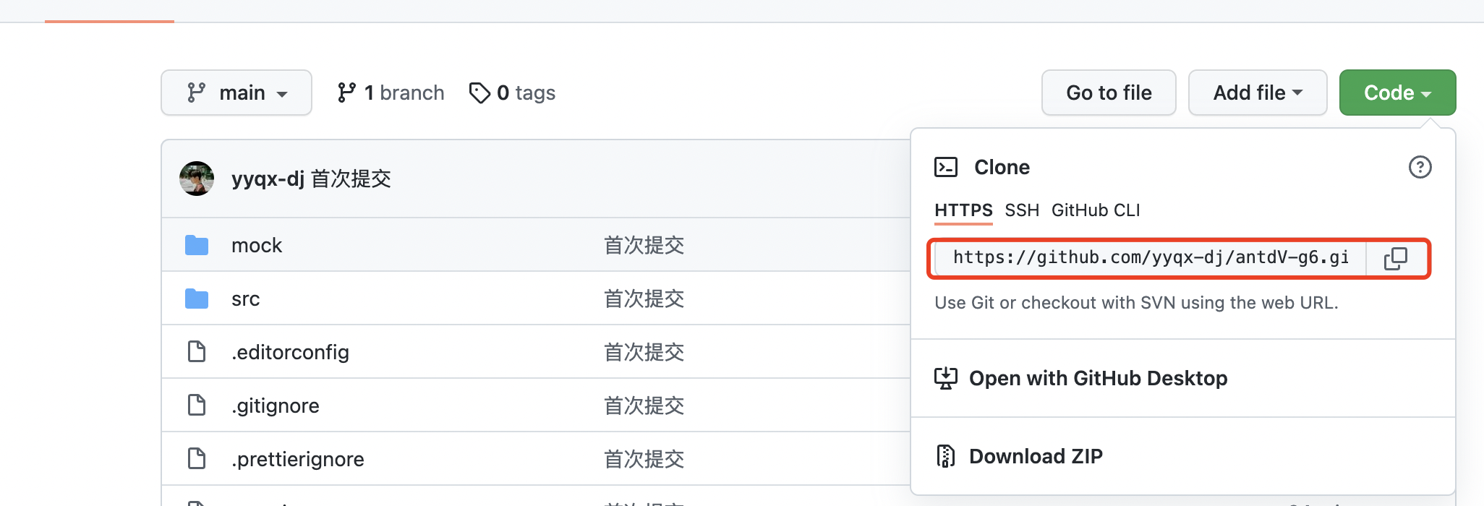The width and height of the screenshot is (1484, 506).
Task: Open the .editorconfig file
Action: pyautogui.click(x=290, y=352)
